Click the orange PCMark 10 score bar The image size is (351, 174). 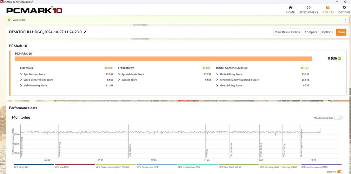pos(164,59)
